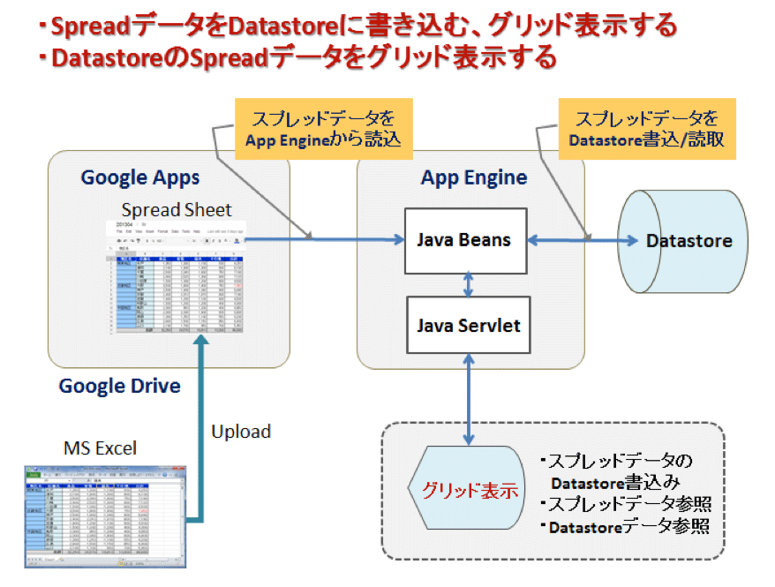This screenshot has height=587, width=775.
Task: Click the App Engine container title
Action: 473,177
